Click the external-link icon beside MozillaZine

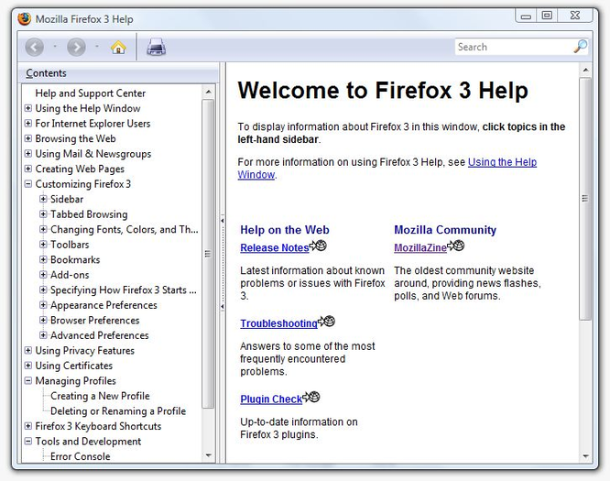coord(455,246)
